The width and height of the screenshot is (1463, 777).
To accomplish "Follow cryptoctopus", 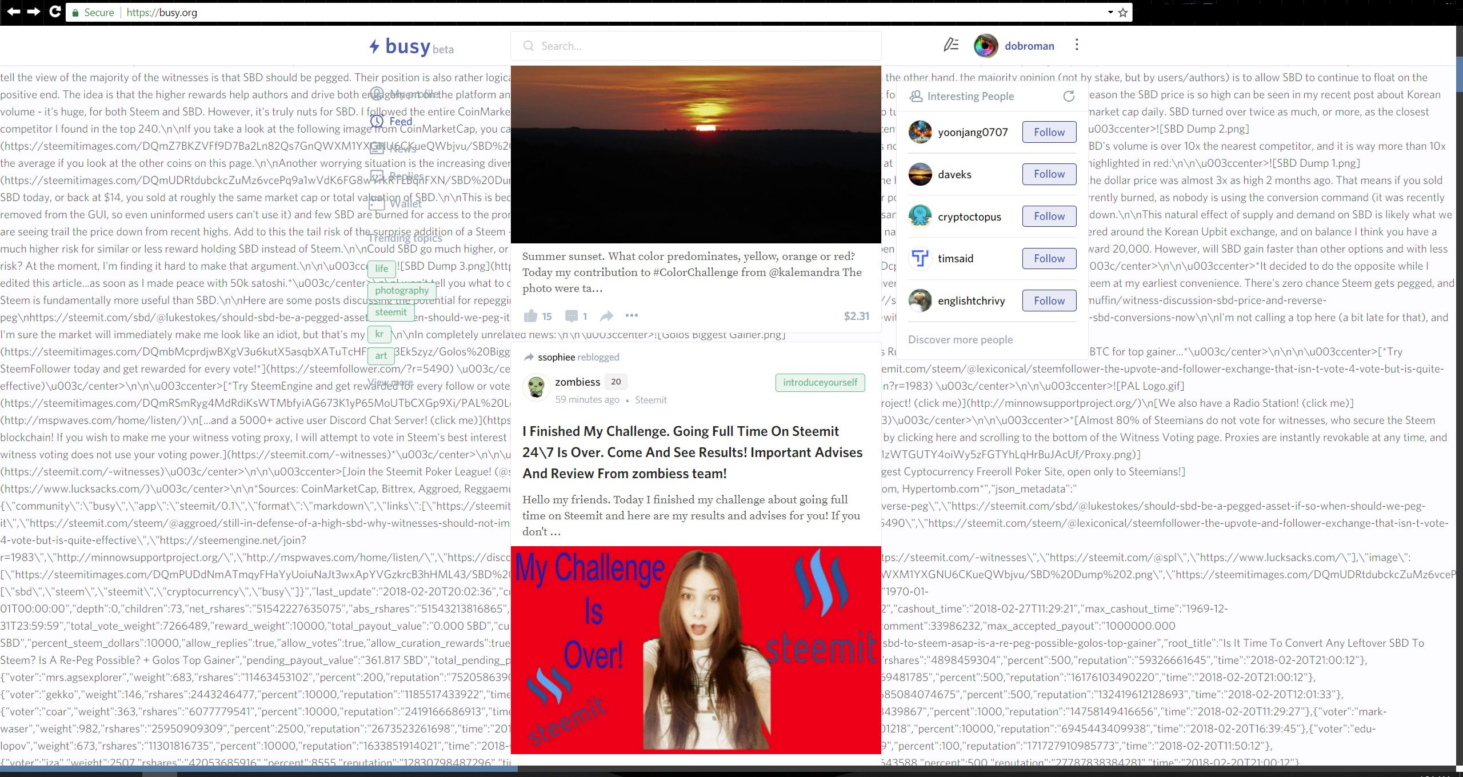I will (x=1049, y=216).
